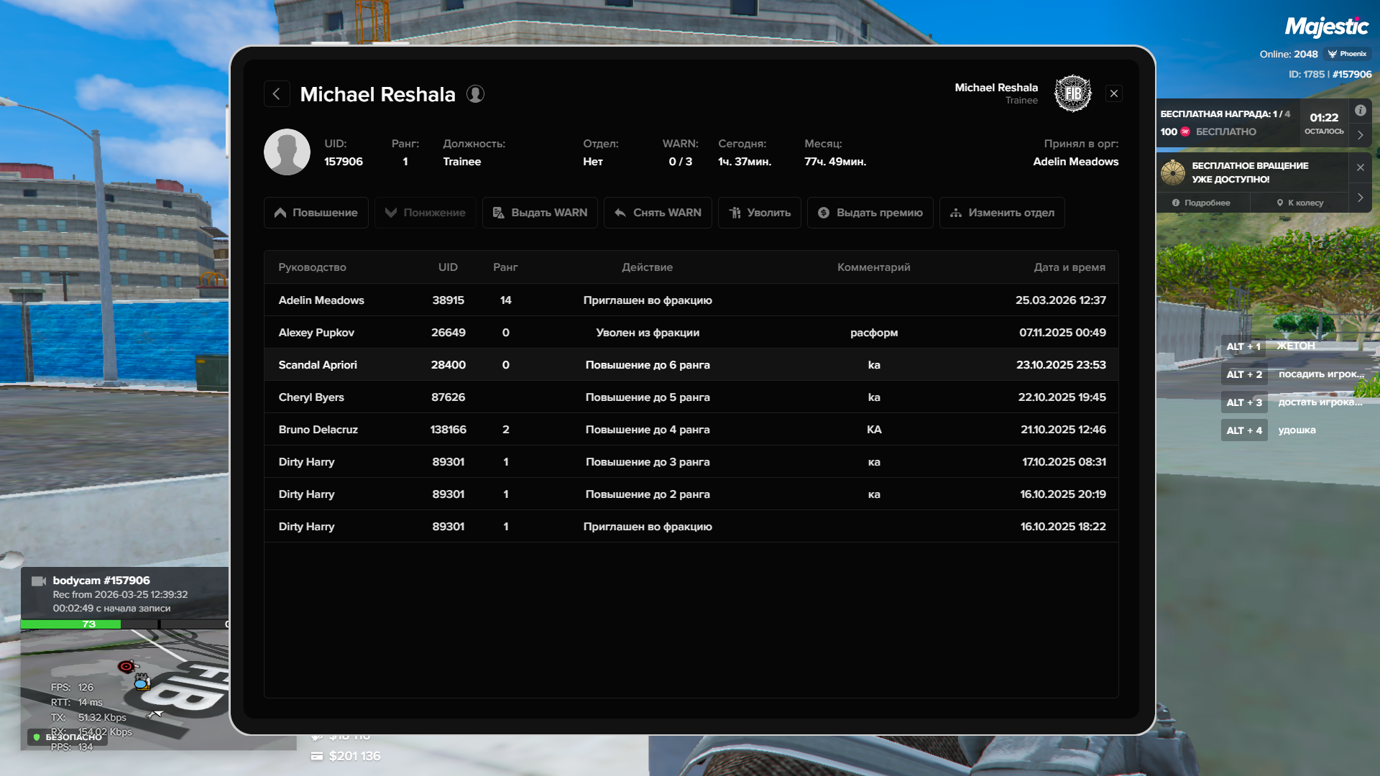Viewport: 1380px width, 776px height.
Task: Click the back arrow beside Michael Reshala
Action: coord(277,94)
